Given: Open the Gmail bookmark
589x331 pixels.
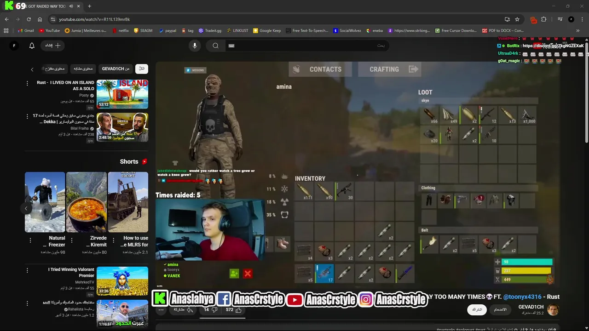Looking at the screenshot, I should point(25,31).
